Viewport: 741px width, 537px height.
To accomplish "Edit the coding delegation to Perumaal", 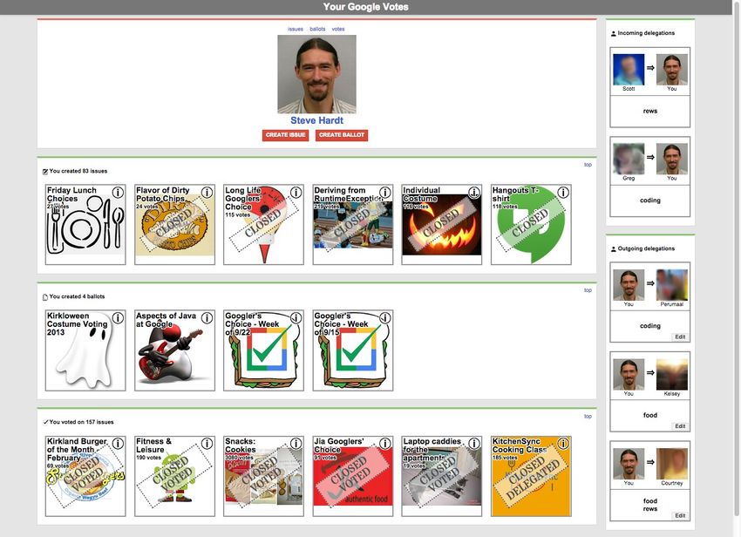I will pyautogui.click(x=680, y=337).
